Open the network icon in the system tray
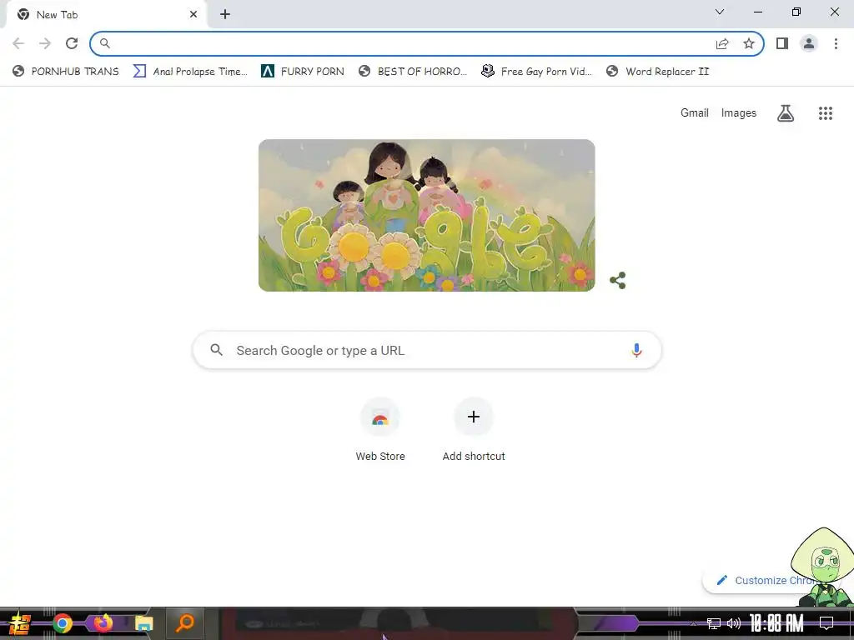 [x=714, y=623]
